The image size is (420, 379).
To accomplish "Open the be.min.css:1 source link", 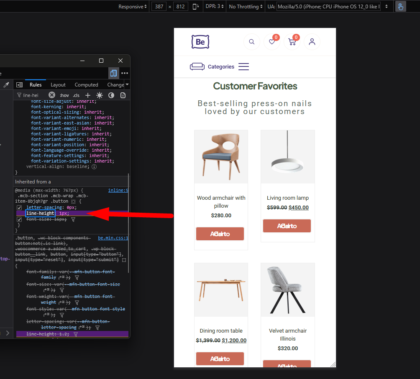I will [113, 238].
